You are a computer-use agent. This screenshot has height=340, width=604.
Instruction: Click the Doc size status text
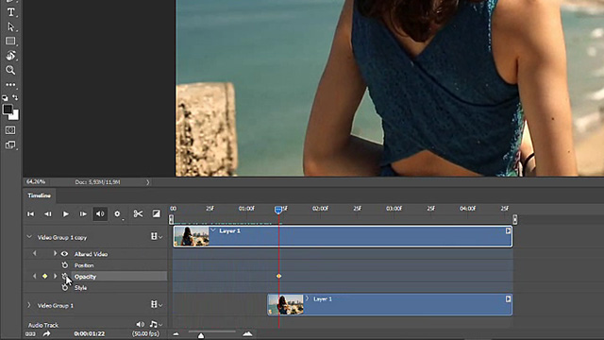(x=98, y=182)
